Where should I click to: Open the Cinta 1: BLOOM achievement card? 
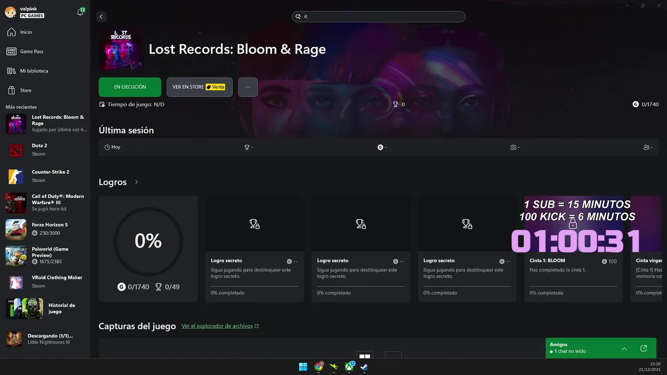point(573,249)
